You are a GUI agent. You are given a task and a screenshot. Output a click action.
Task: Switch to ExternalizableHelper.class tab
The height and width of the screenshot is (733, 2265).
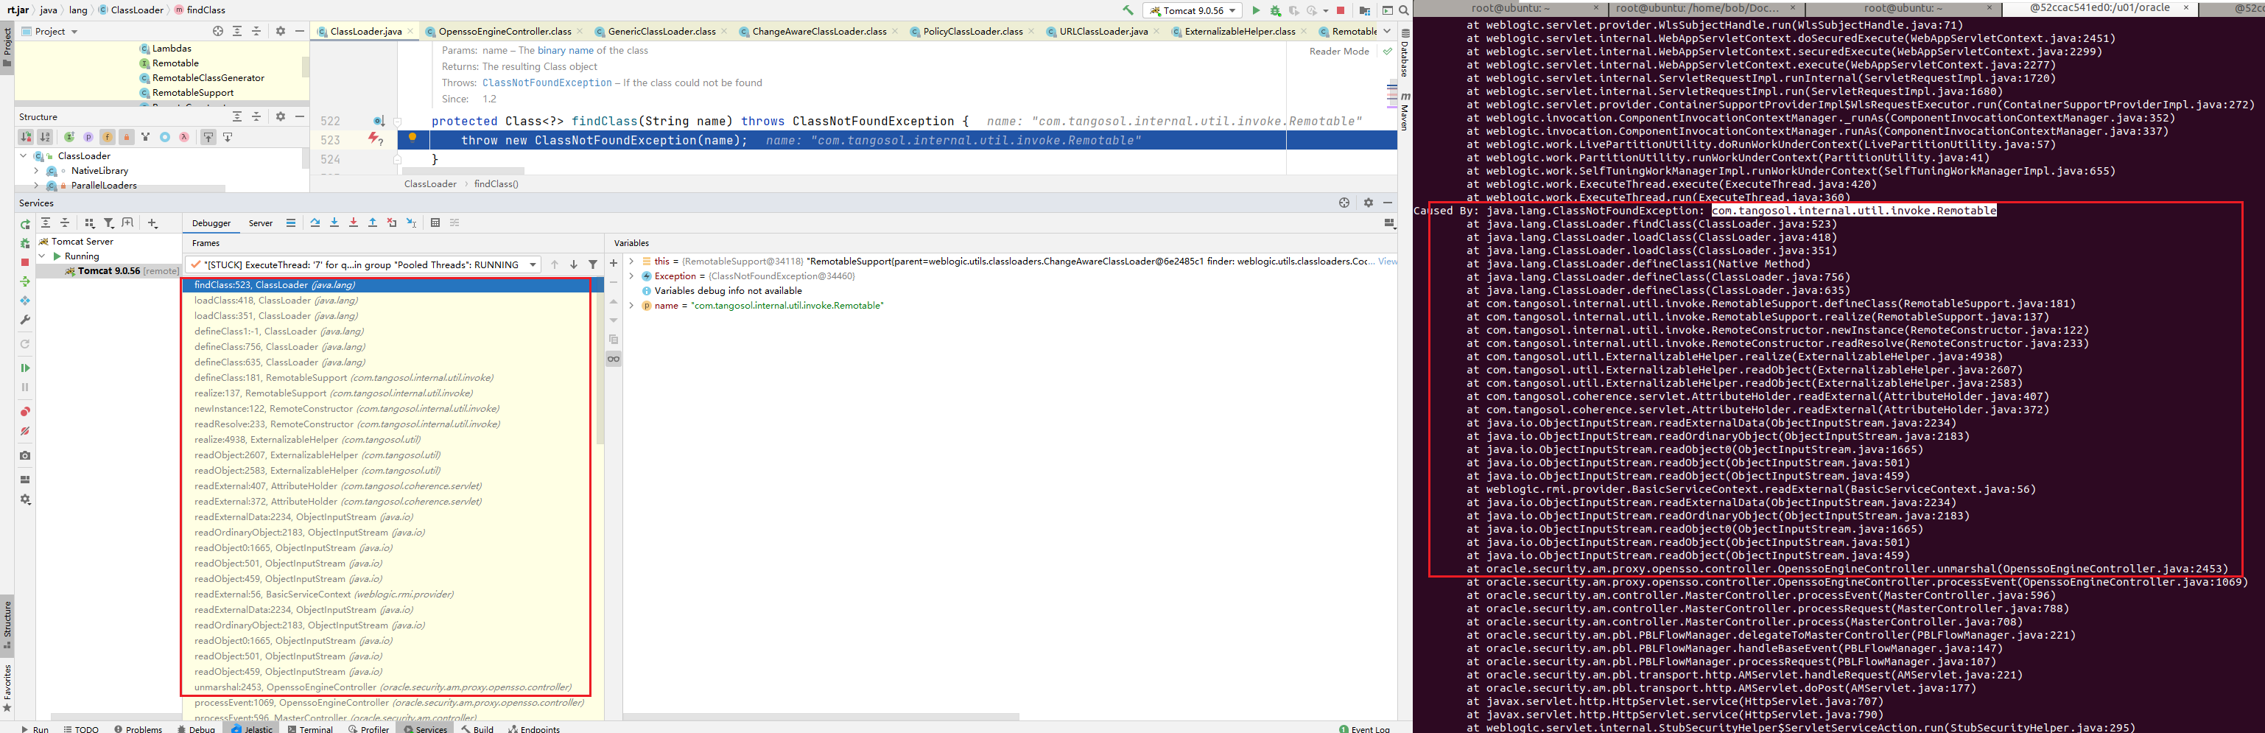pyautogui.click(x=1240, y=31)
